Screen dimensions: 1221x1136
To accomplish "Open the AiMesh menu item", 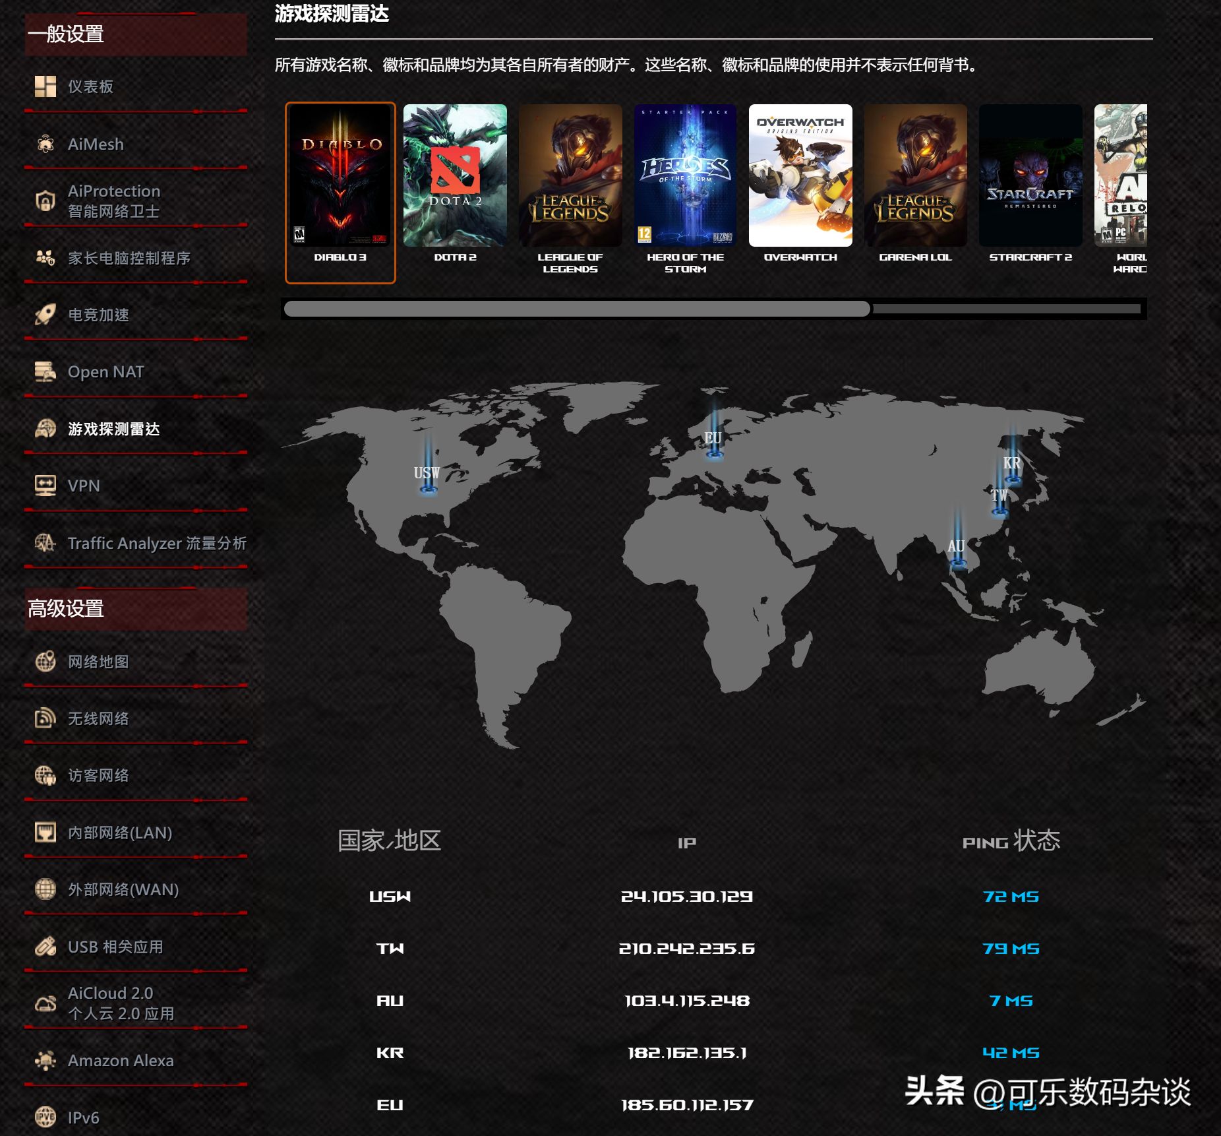I will (x=96, y=144).
